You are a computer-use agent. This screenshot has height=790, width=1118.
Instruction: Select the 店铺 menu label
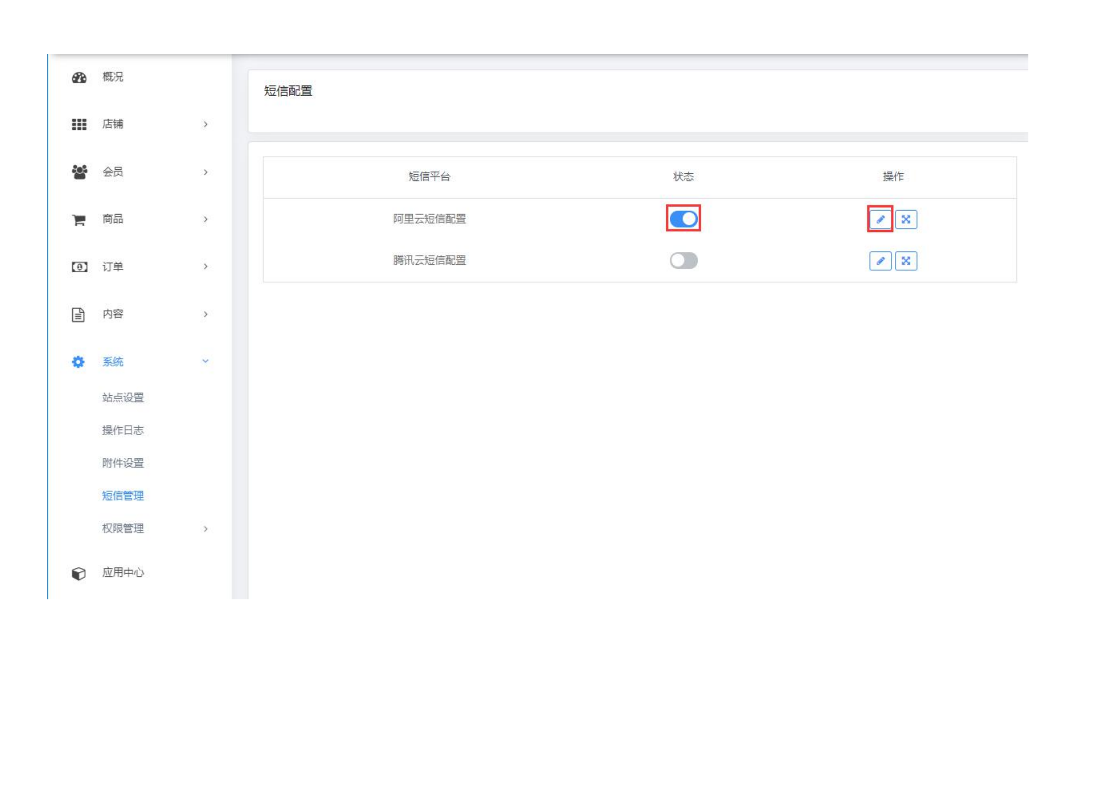[113, 124]
